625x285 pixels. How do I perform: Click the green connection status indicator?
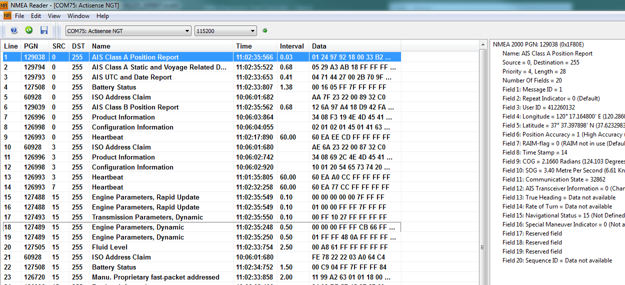click(265, 30)
